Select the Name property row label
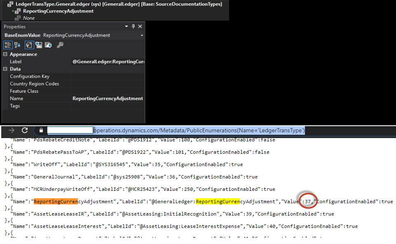 pos(16,99)
